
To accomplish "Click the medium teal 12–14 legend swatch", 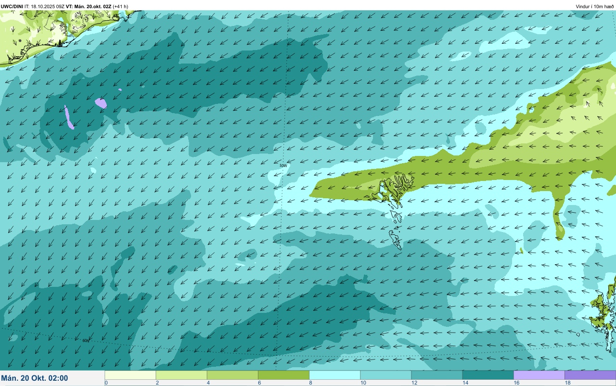I will [436, 375].
